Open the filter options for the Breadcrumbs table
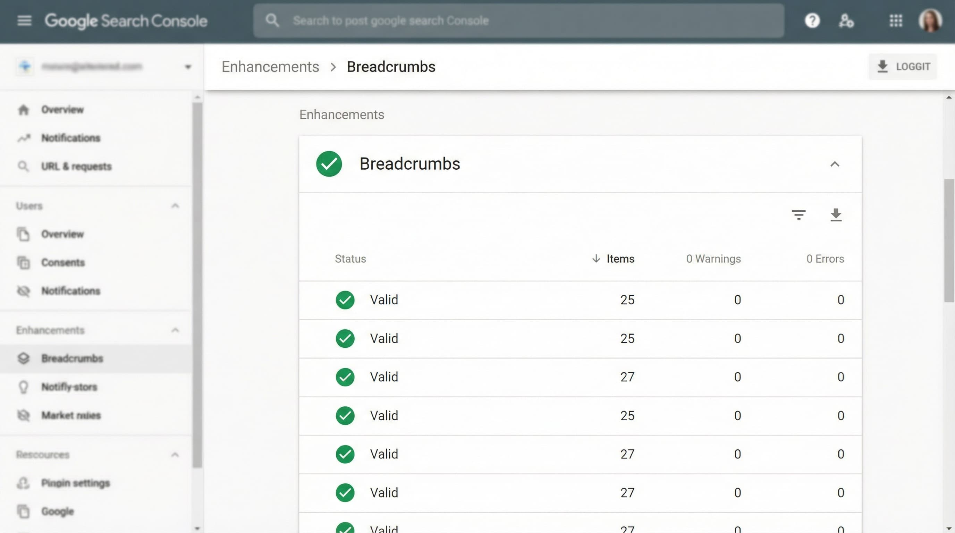The height and width of the screenshot is (533, 955). tap(799, 215)
